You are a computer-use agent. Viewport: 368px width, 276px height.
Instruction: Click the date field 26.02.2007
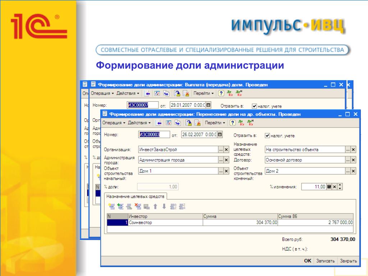coord(199,134)
